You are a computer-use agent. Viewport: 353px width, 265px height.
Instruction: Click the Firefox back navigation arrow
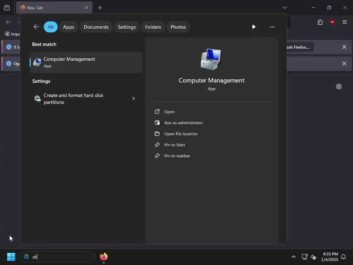pyautogui.click(x=8, y=22)
